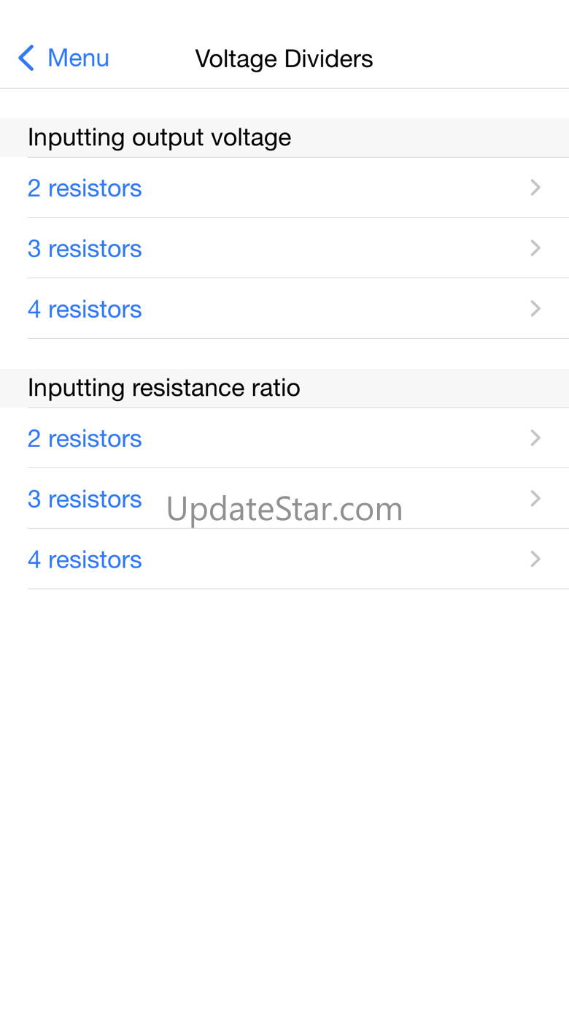Screen dimensions: 569x1013
Task: Open 3 resistors under Inputting output voltage
Action: [85, 249]
